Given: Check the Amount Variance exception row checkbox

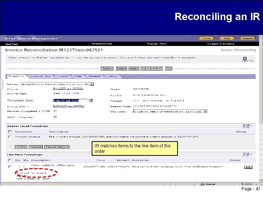Looking at the screenshot, I should coord(10,137).
